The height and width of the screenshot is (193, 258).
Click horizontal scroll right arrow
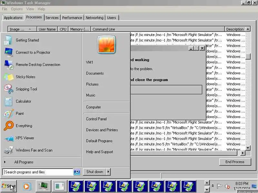tap(243, 153)
